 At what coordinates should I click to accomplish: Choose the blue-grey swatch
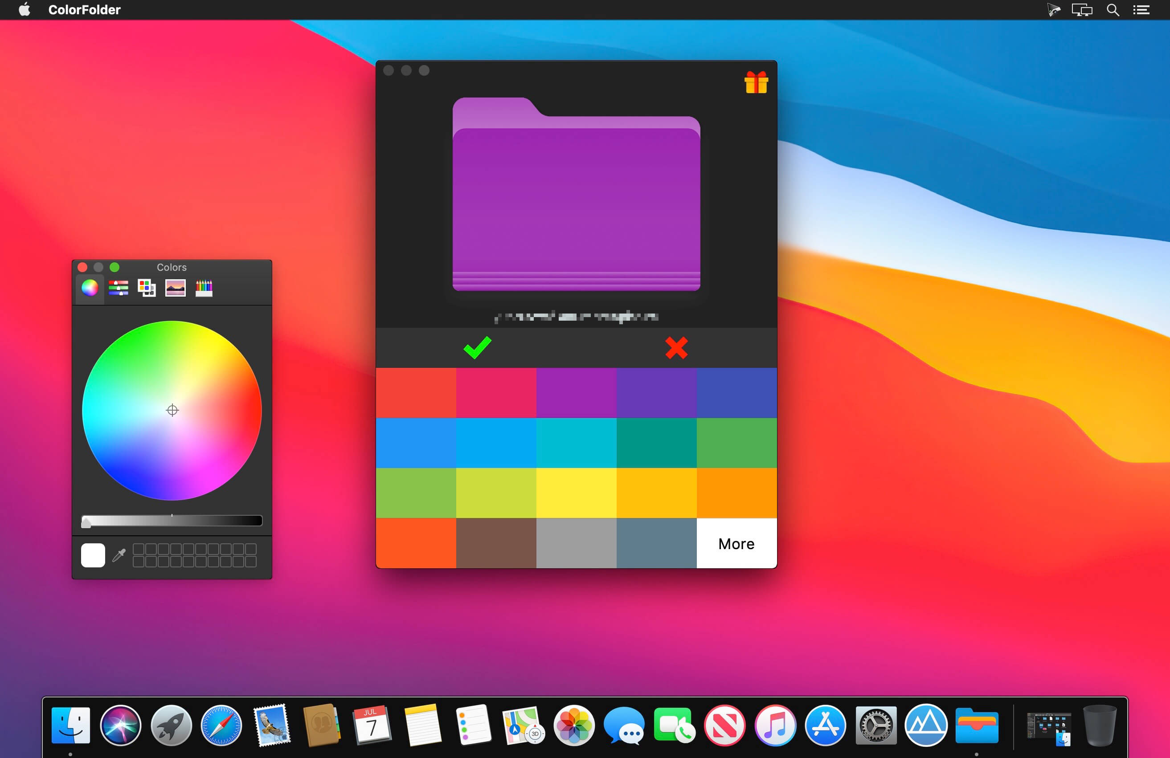656,543
